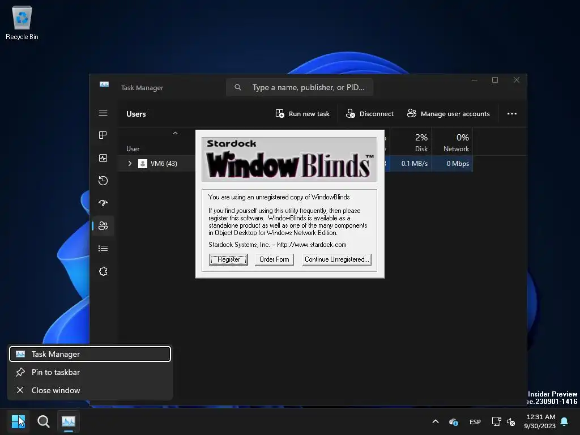The image size is (580, 435).
Task: Select Task Manager in the taskbar jump list
Action: pyautogui.click(x=90, y=354)
